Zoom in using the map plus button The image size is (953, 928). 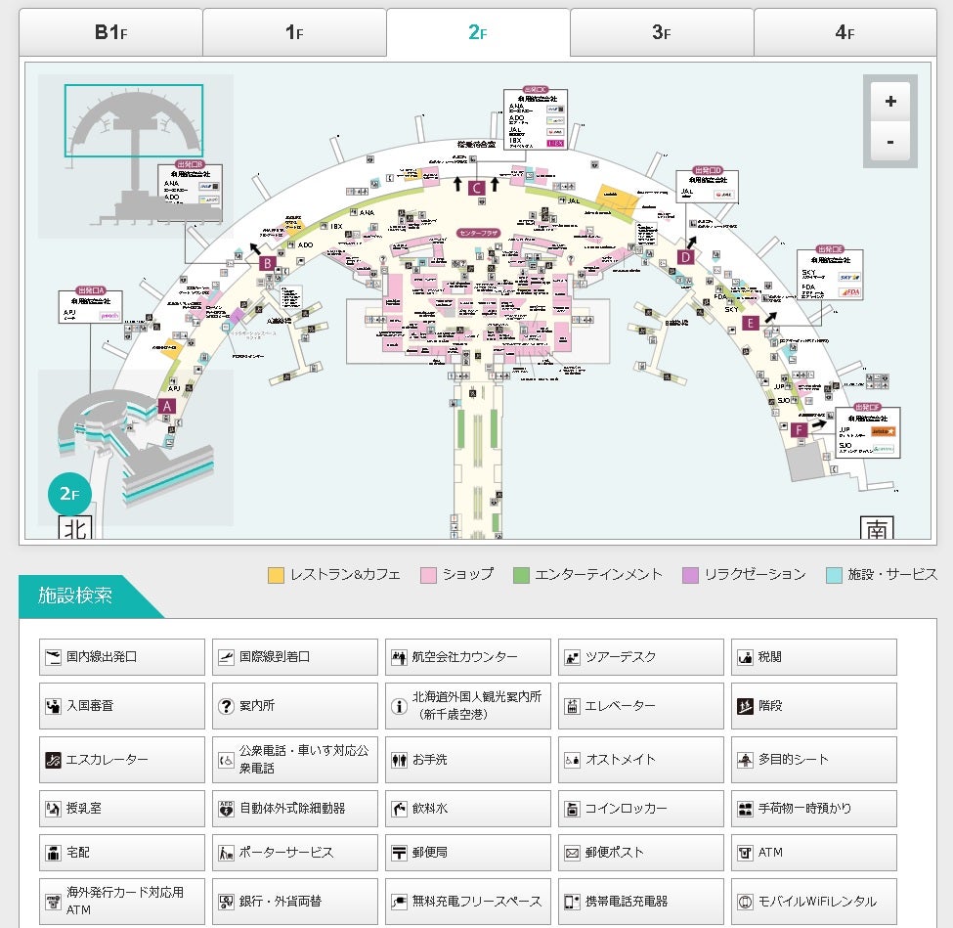coord(889,101)
